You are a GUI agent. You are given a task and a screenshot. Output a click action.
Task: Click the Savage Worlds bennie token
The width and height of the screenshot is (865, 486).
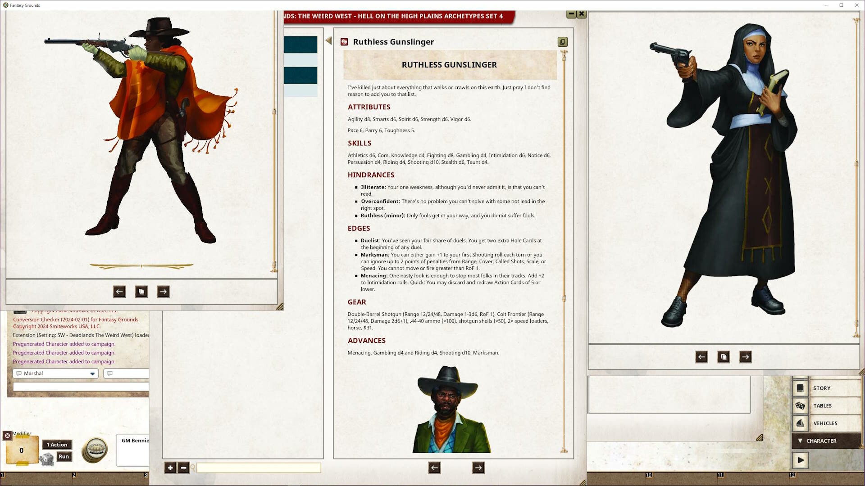tap(95, 450)
